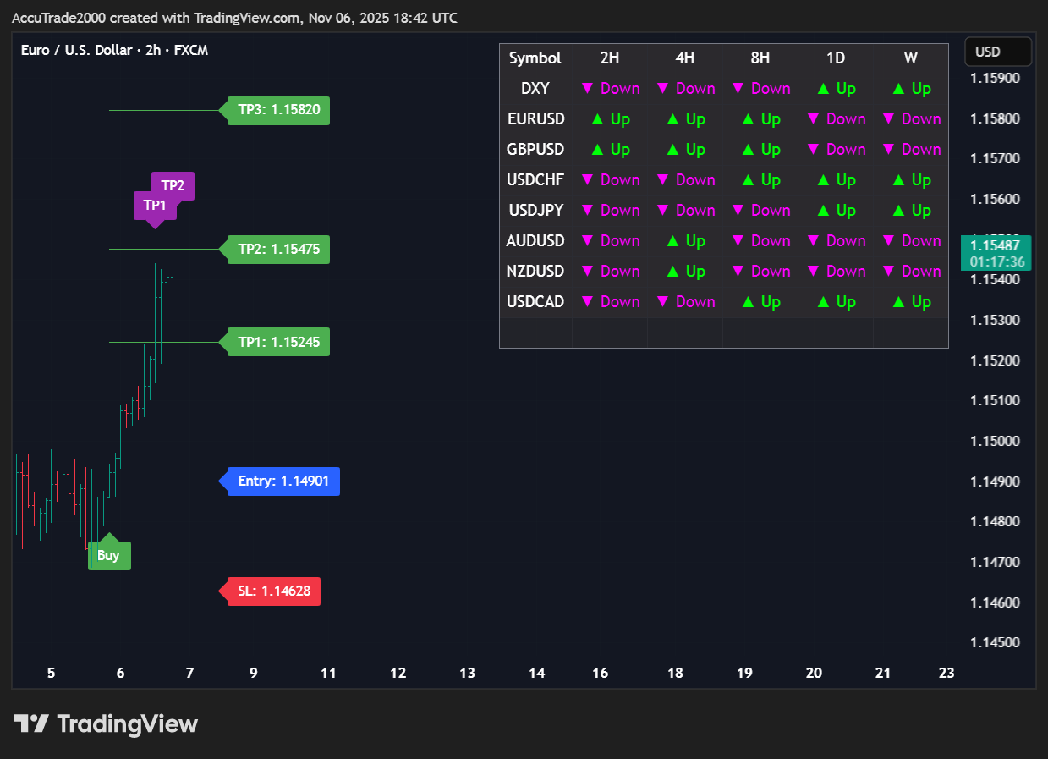Click the red SL: 1.14628 label

pyautogui.click(x=273, y=591)
